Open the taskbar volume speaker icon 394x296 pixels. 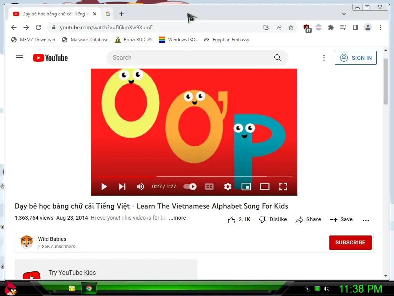click(x=327, y=289)
